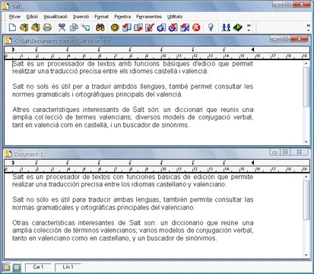Close the Salt és un.doc child window
This screenshot has height=274, width=314.
[x=300, y=39]
